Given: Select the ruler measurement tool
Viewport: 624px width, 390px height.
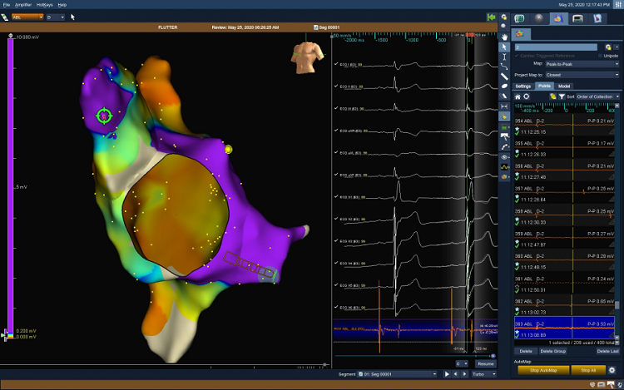Looking at the screenshot, I should [x=505, y=77].
